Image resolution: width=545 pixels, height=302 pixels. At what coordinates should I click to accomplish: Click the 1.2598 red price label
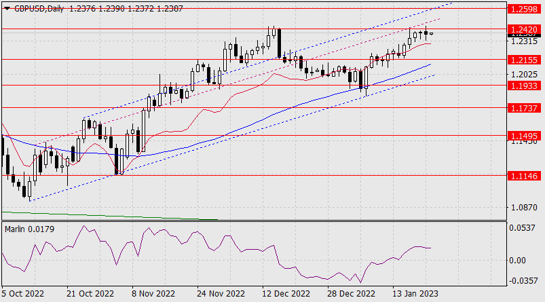click(x=524, y=9)
